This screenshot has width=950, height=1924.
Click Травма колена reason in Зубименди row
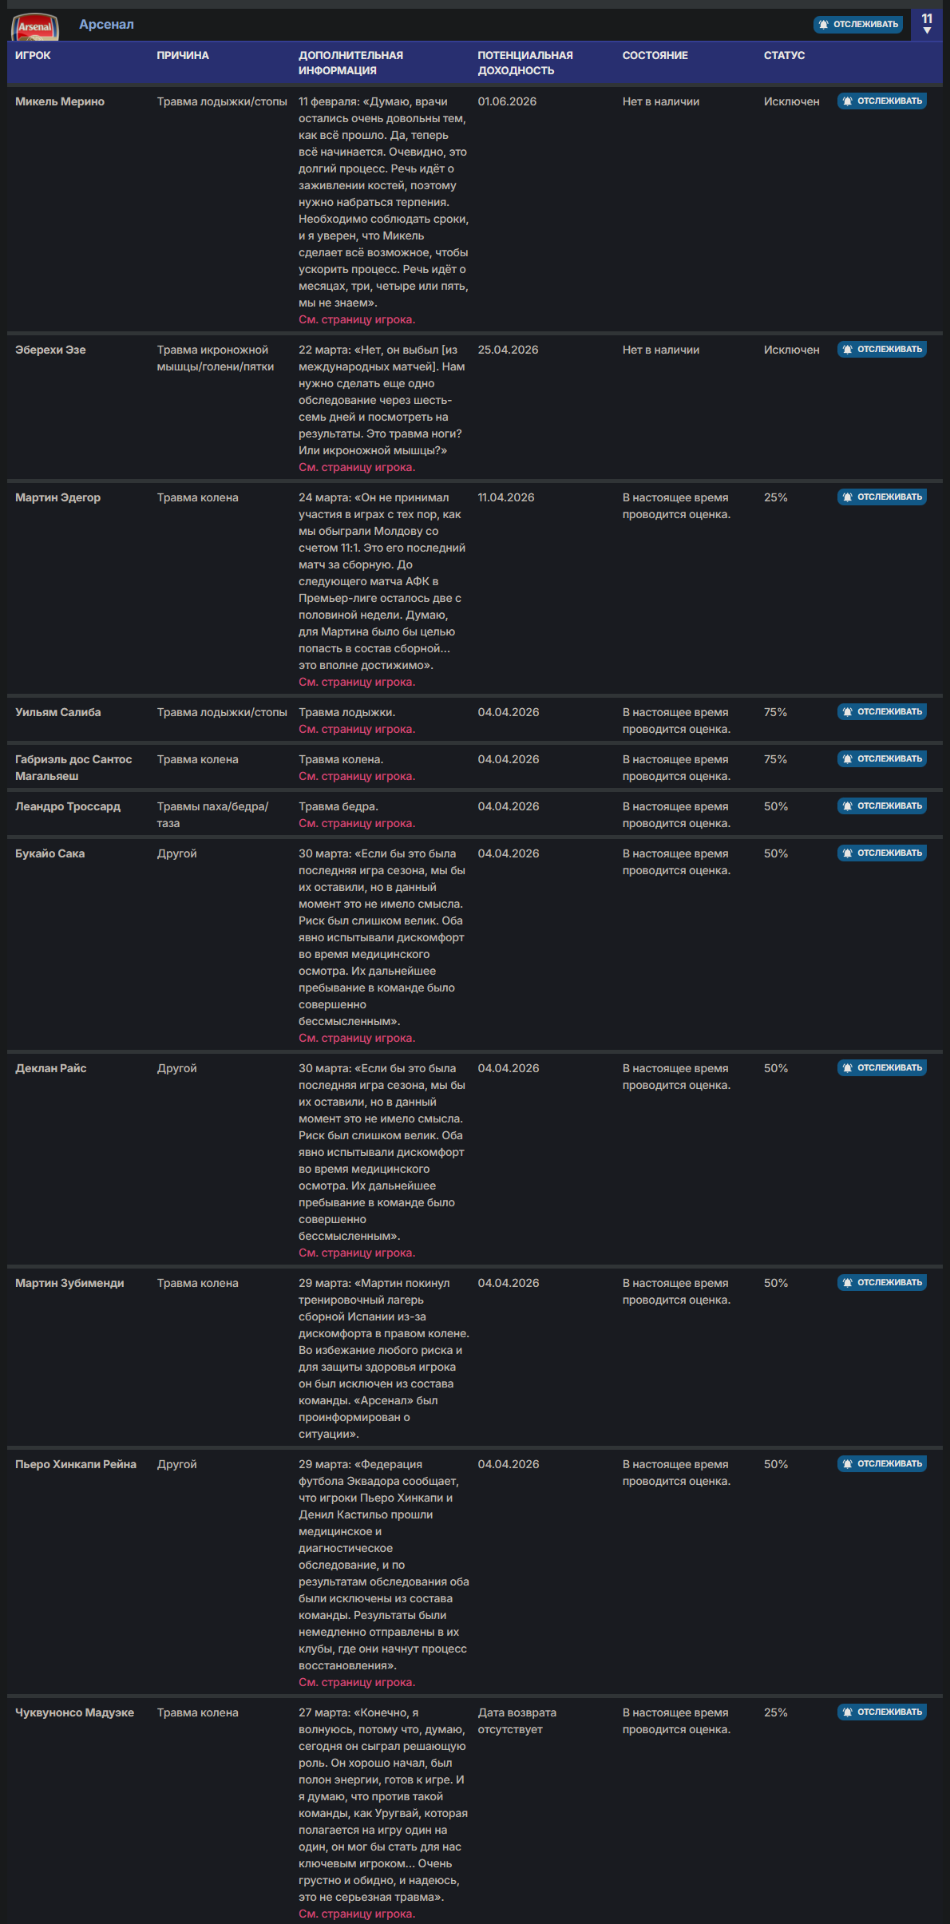point(197,1284)
